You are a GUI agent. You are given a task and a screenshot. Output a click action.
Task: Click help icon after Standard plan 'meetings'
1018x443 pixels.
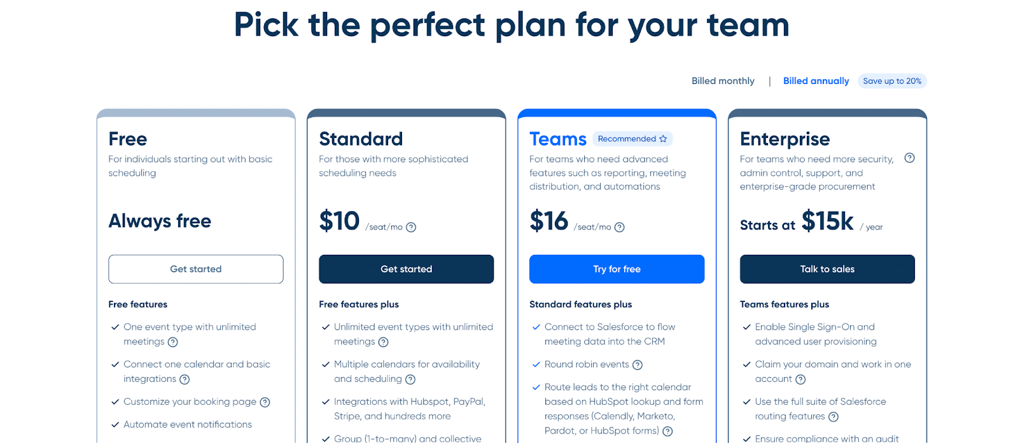[x=383, y=342]
